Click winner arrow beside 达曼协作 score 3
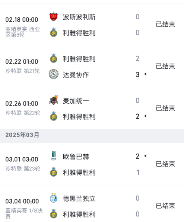This screenshot has width=184, height=222. [x=145, y=74]
